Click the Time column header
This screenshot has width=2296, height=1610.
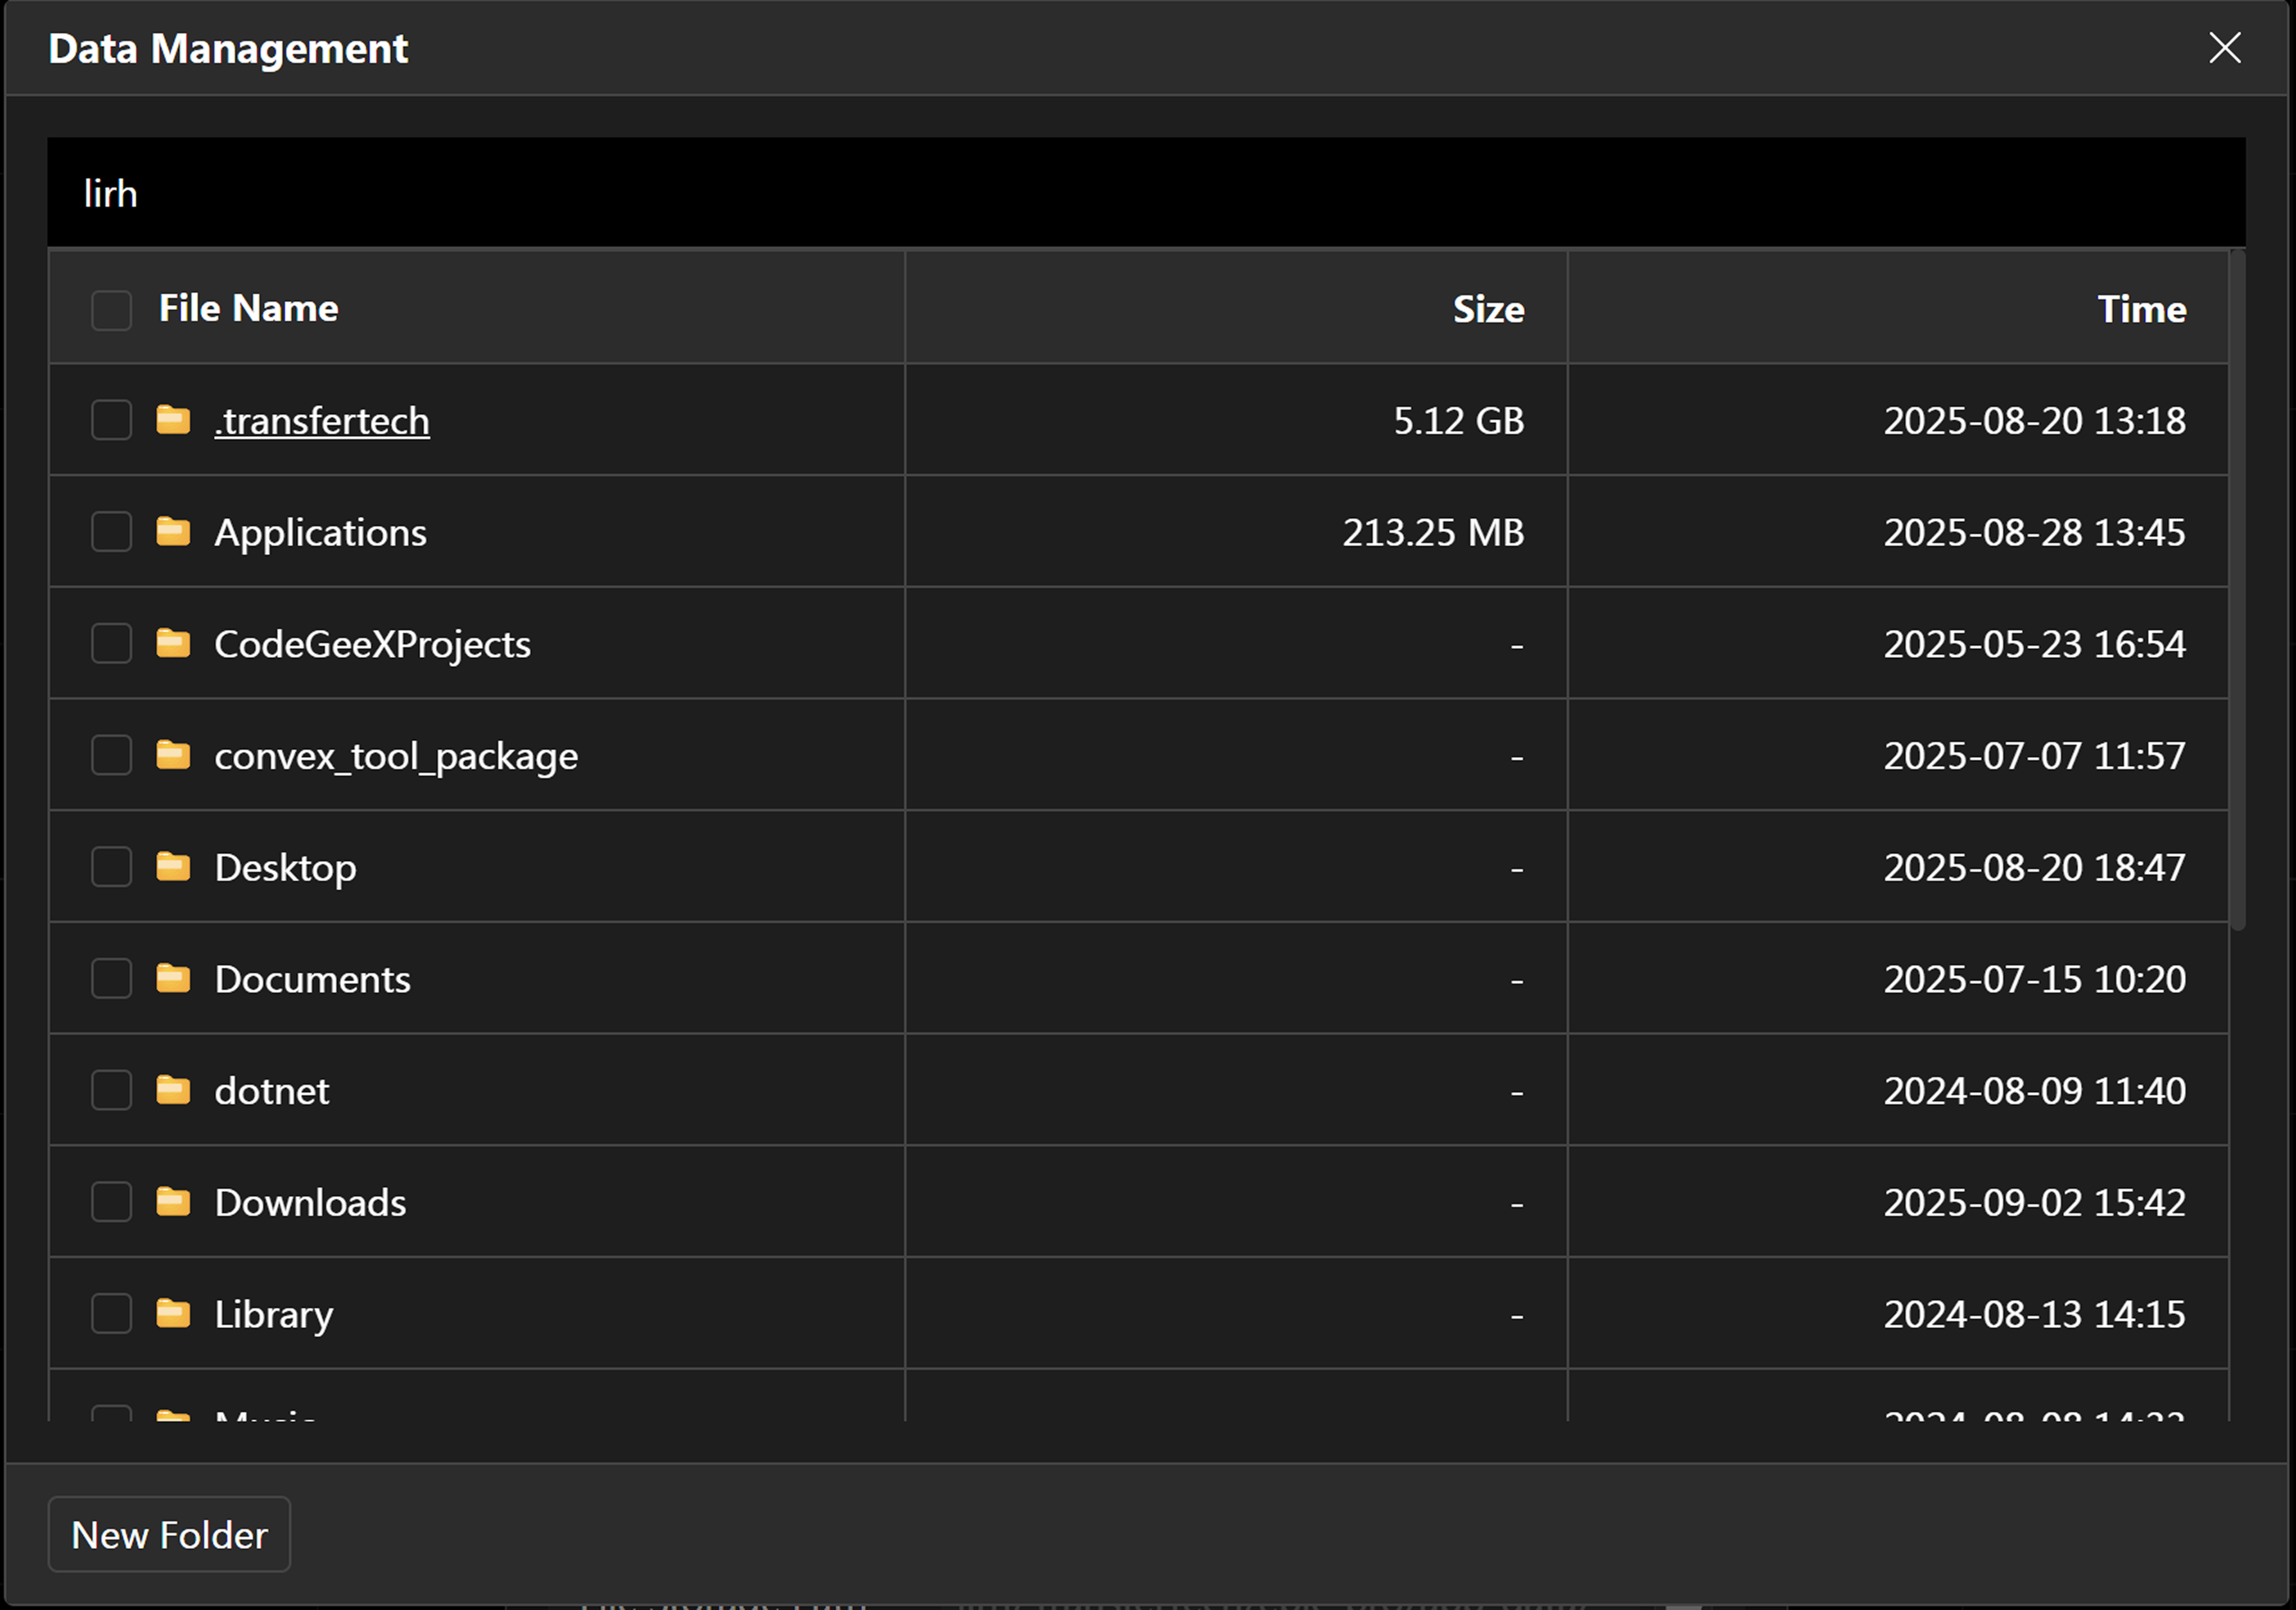tap(2141, 310)
